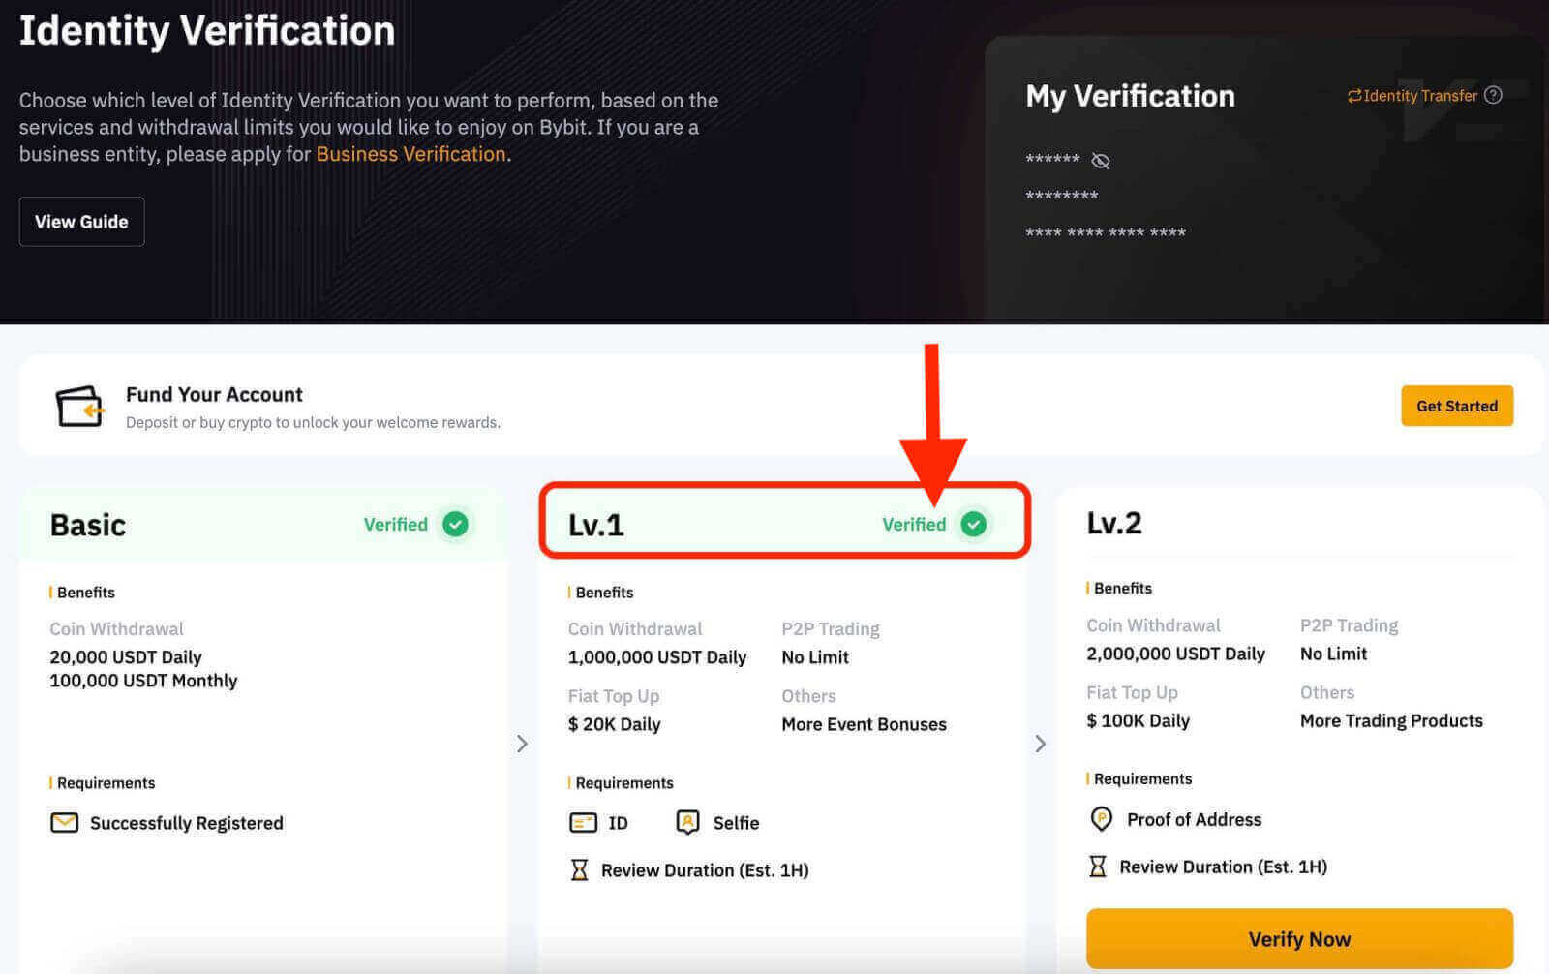The width and height of the screenshot is (1549, 974).
Task: Reveal the masked email with the eye icon
Action: (x=1100, y=161)
